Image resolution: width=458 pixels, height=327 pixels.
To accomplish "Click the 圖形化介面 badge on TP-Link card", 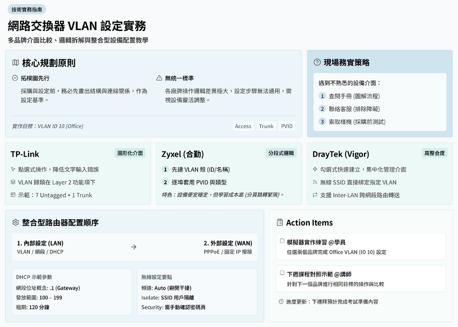I will pos(131,153).
